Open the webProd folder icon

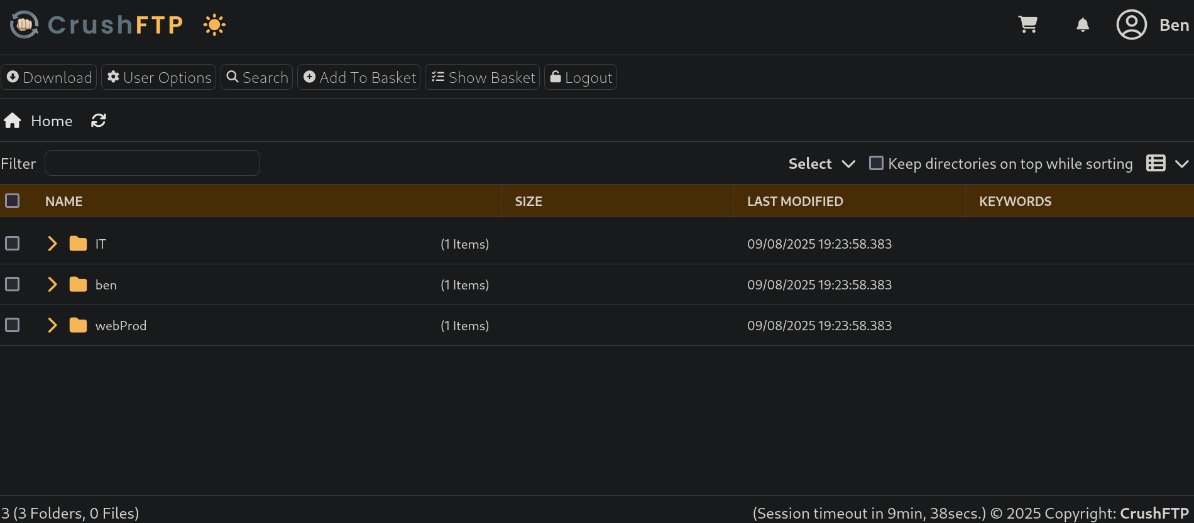coord(78,325)
